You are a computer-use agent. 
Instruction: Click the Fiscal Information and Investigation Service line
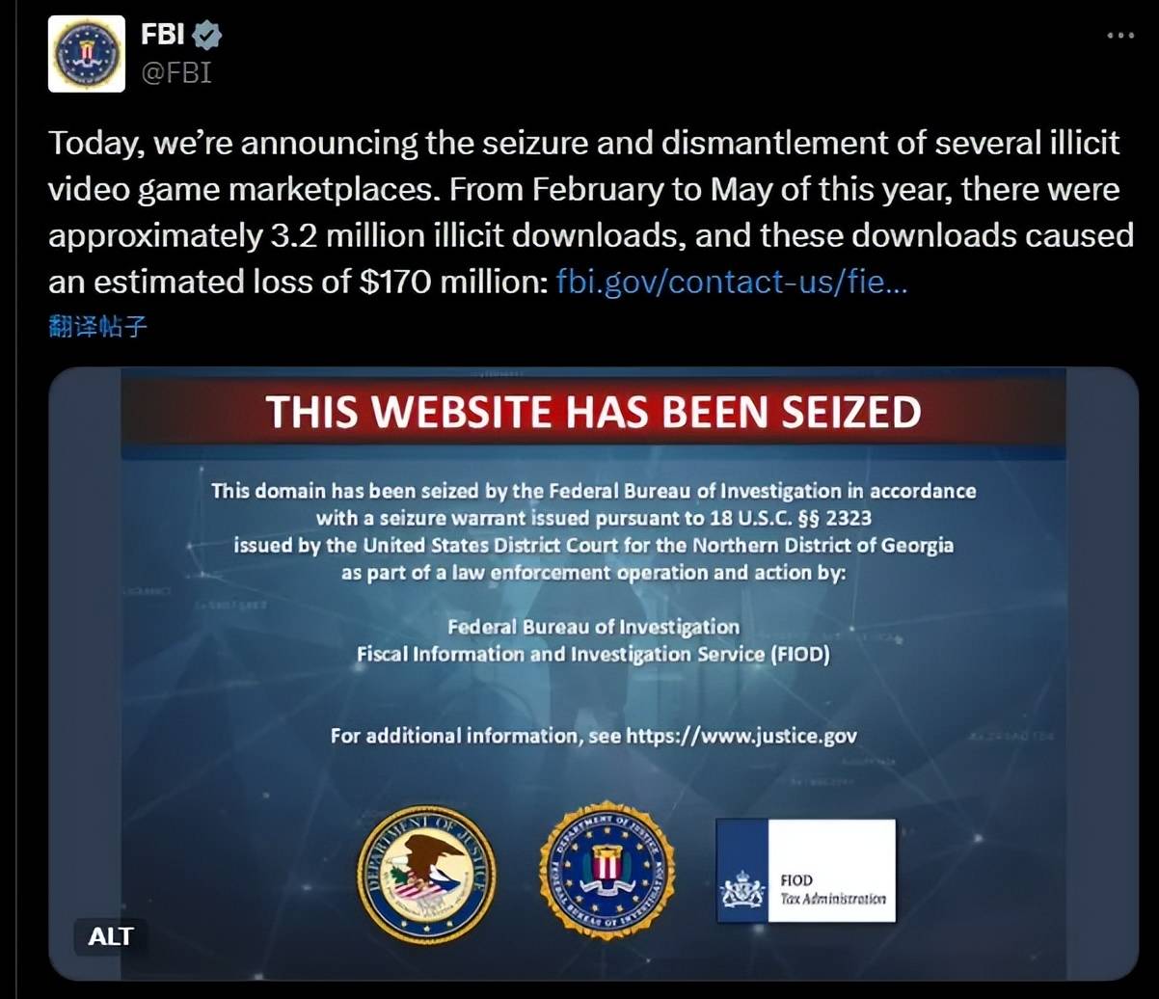point(593,654)
